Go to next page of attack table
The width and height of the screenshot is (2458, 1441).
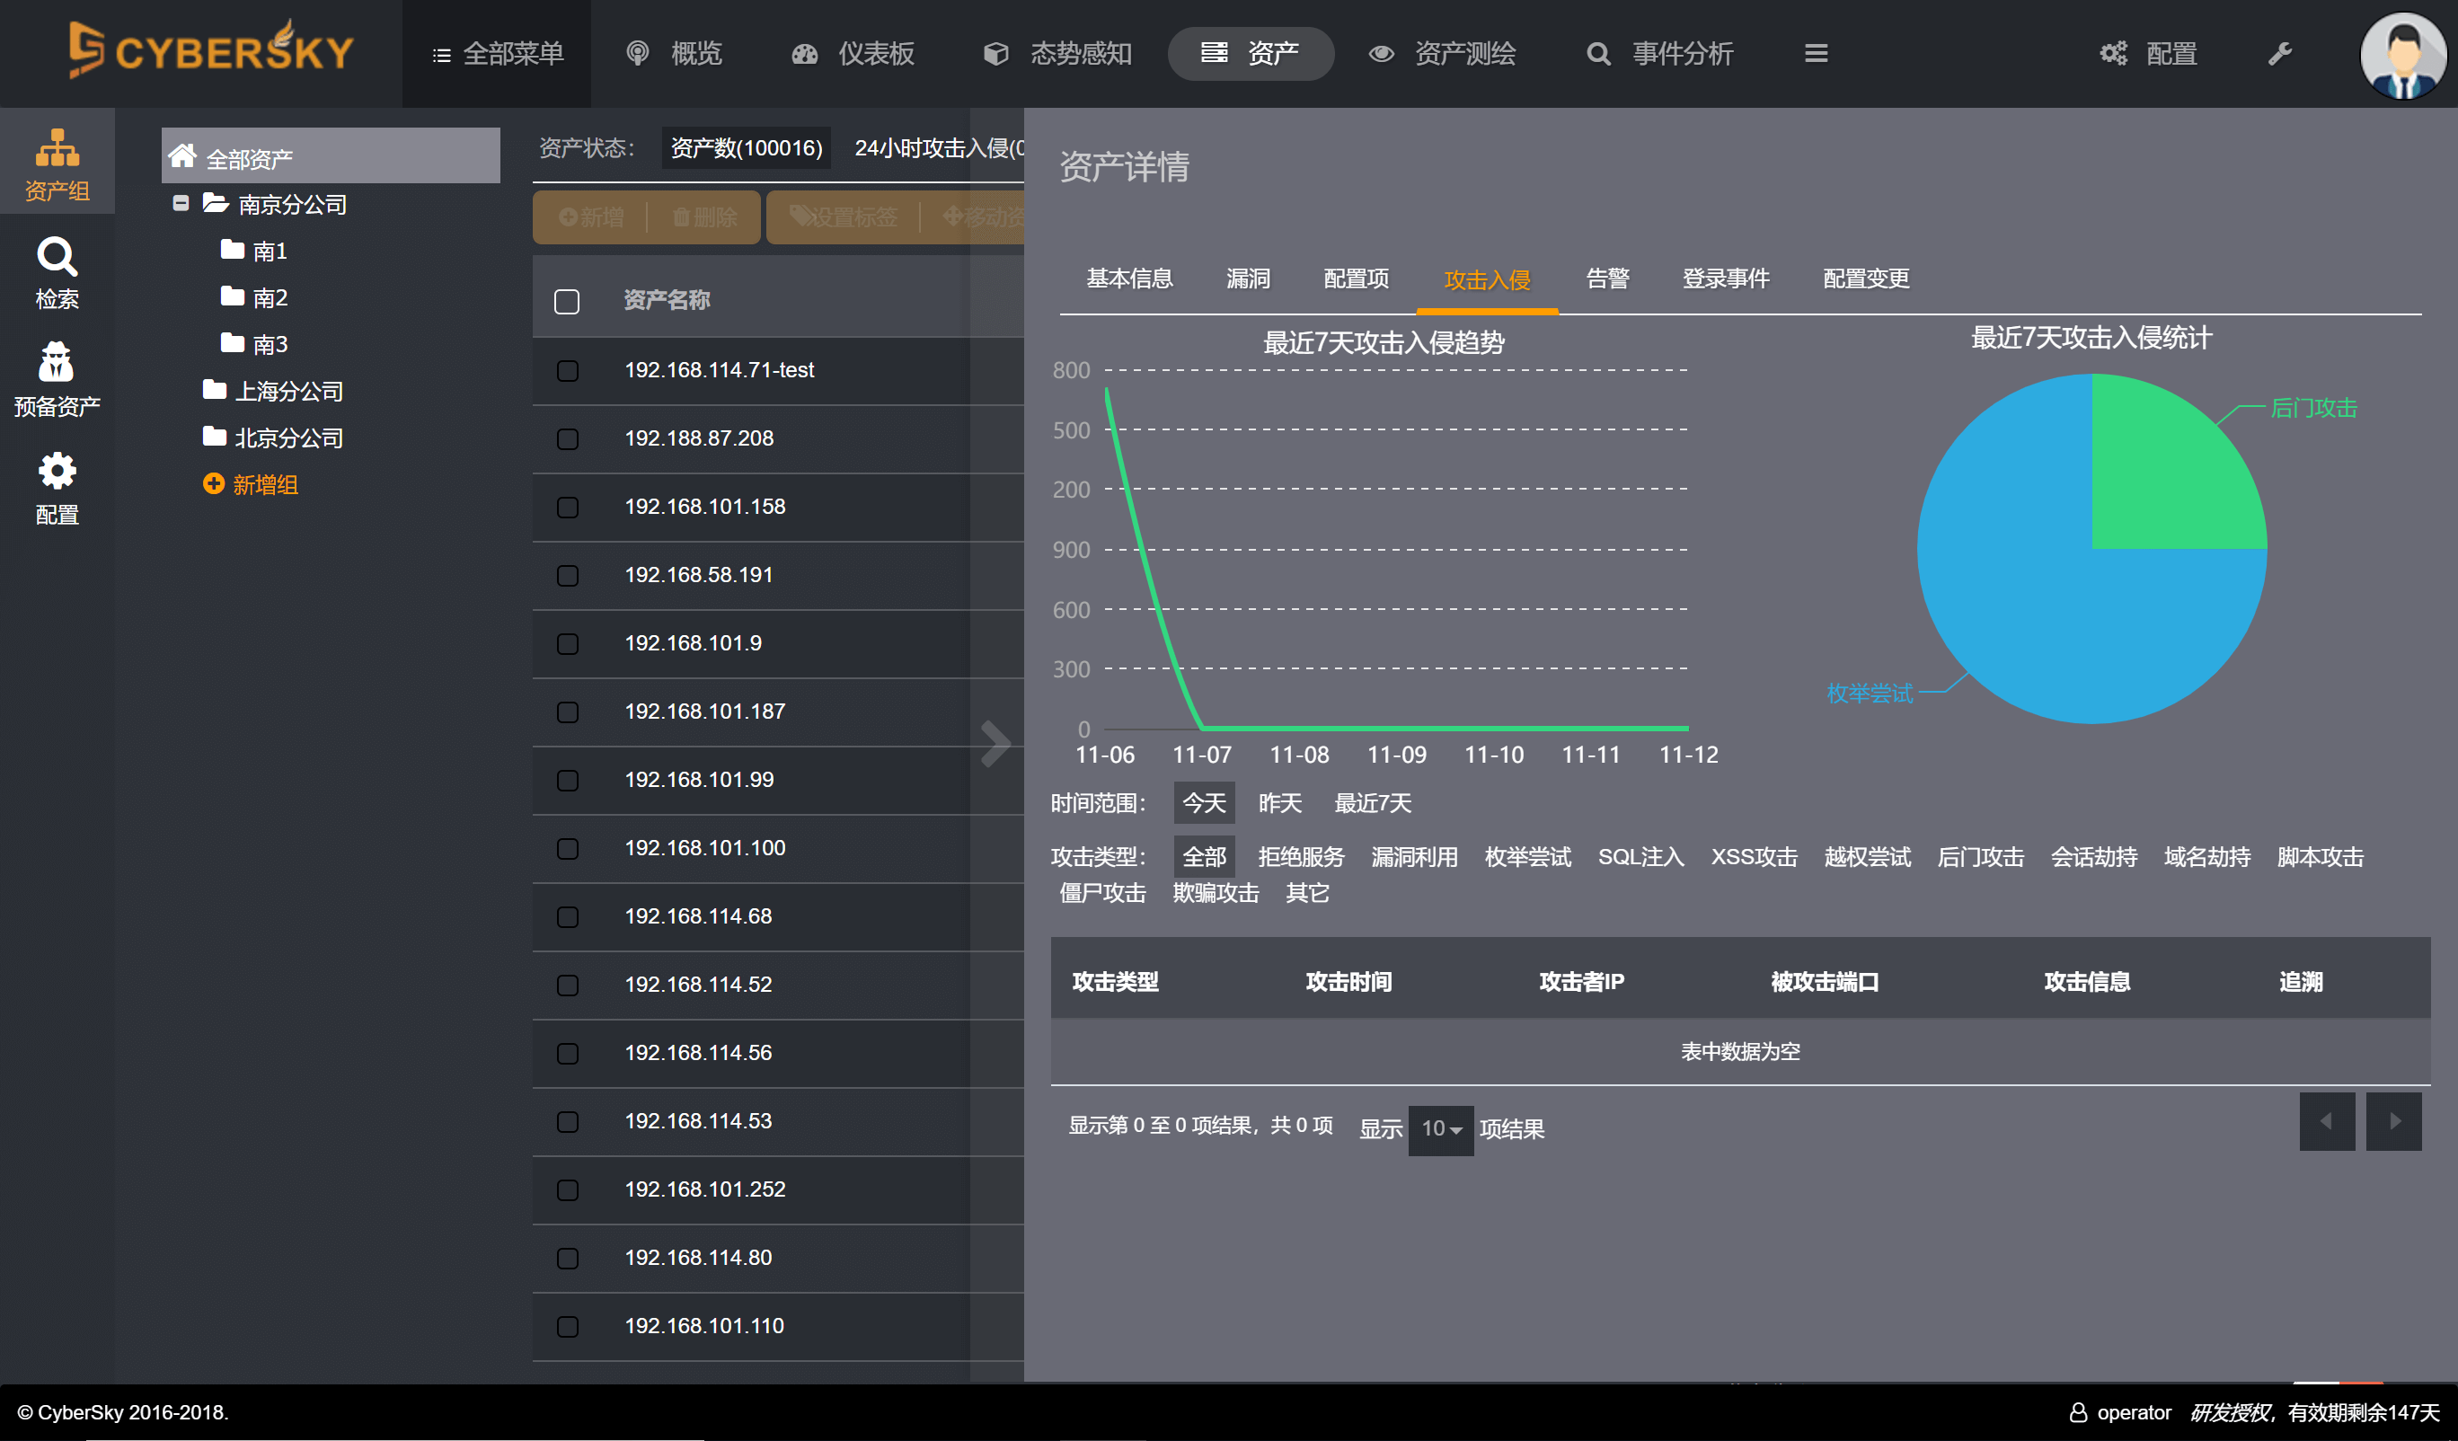[2393, 1121]
